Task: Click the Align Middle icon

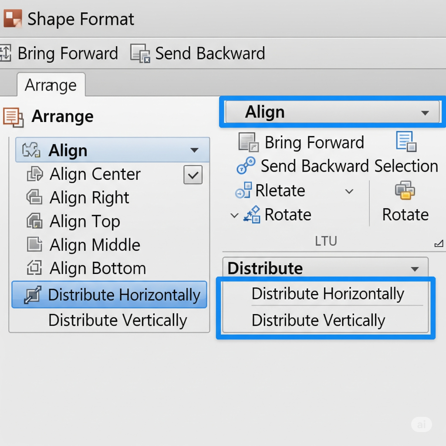Action: pyautogui.click(x=34, y=245)
